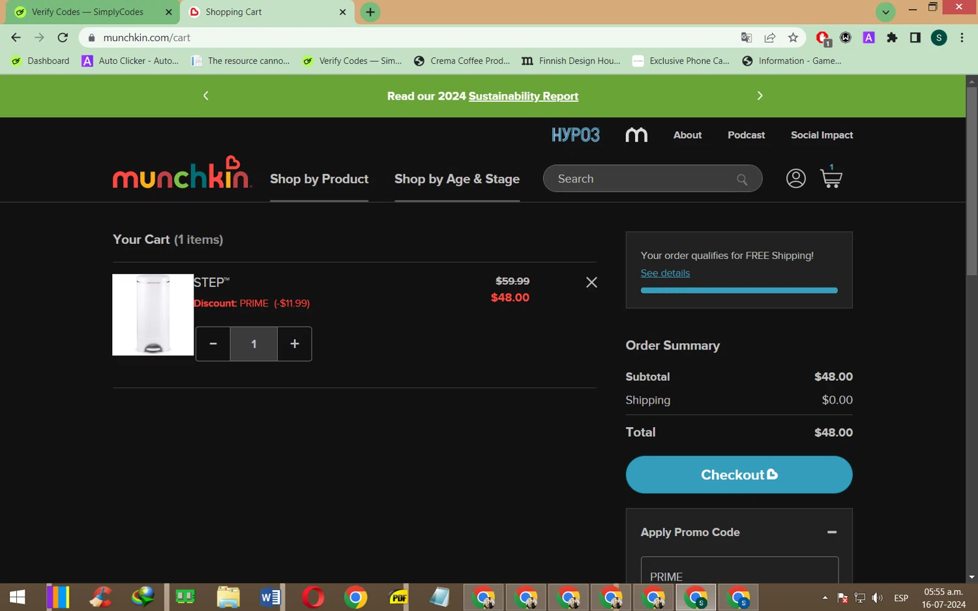Click the STEP product thumbnail
978x611 pixels.
coord(153,315)
